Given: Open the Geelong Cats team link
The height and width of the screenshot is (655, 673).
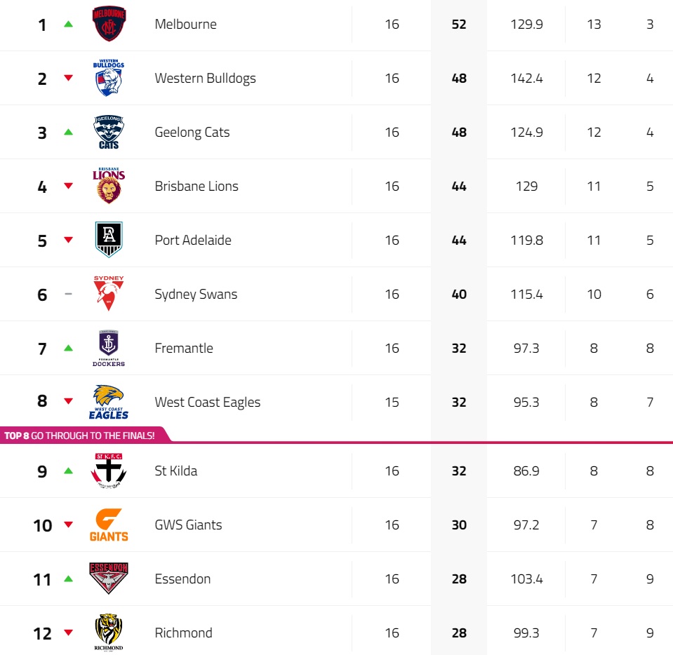Looking at the screenshot, I should tap(192, 132).
